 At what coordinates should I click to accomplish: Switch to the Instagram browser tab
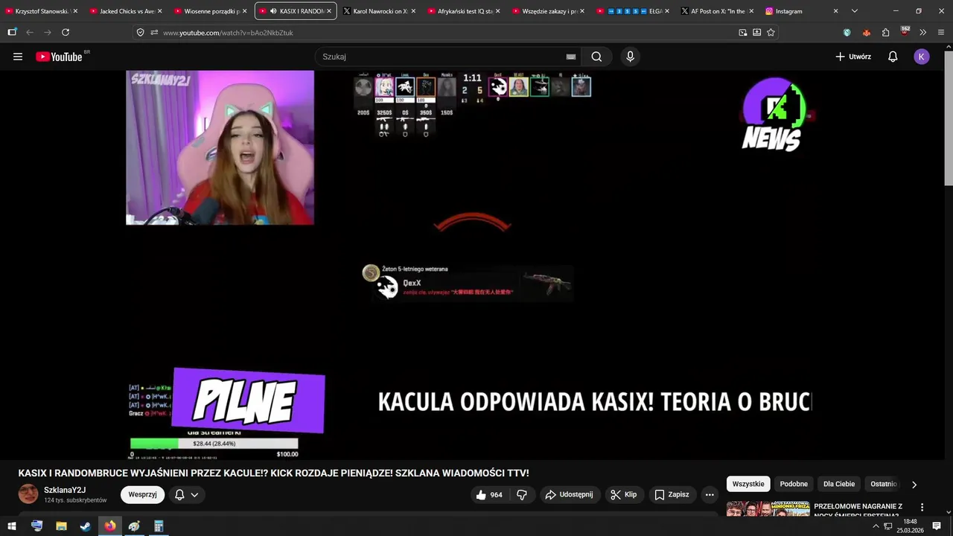coord(802,11)
